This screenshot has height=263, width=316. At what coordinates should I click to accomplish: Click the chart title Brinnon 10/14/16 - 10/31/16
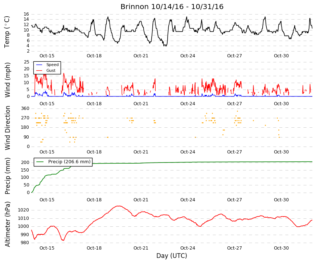click(172, 7)
